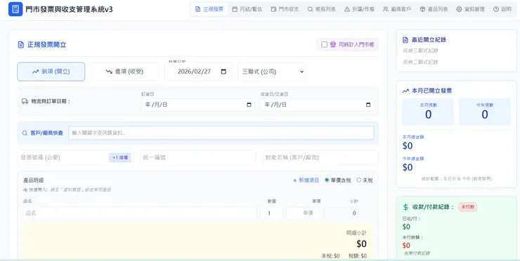This screenshot has height=261, width=520.
Task: Open the 三聯式 (公司) invoice type dropdown
Action: point(271,72)
